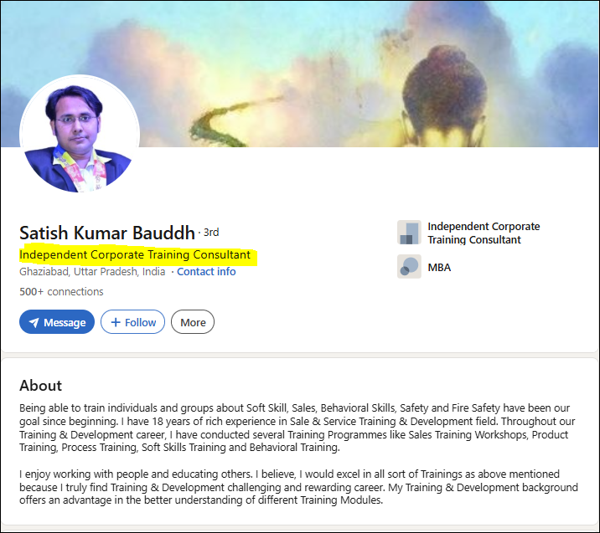Message Satish Kumar Bauddh
600x533 pixels.
click(x=57, y=322)
